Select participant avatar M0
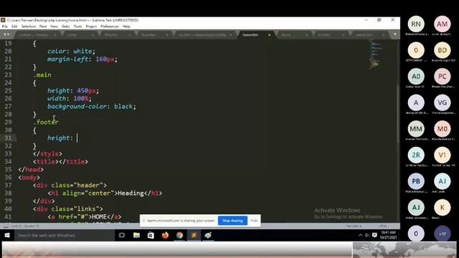 coord(443,129)
